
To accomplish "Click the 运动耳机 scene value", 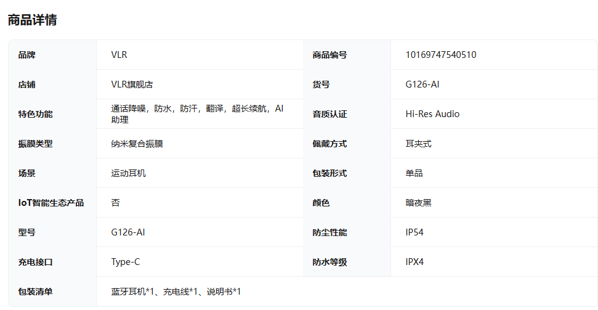I will pos(128,173).
